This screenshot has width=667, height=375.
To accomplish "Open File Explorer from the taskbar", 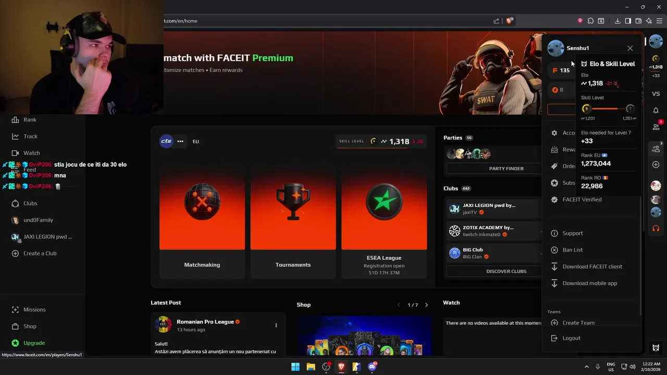I will coord(311,367).
